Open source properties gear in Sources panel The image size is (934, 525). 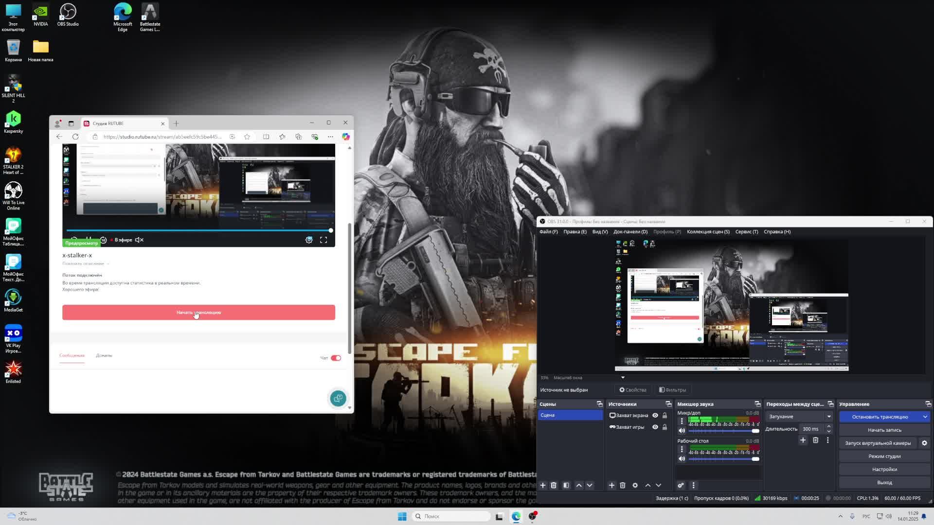tap(635, 485)
